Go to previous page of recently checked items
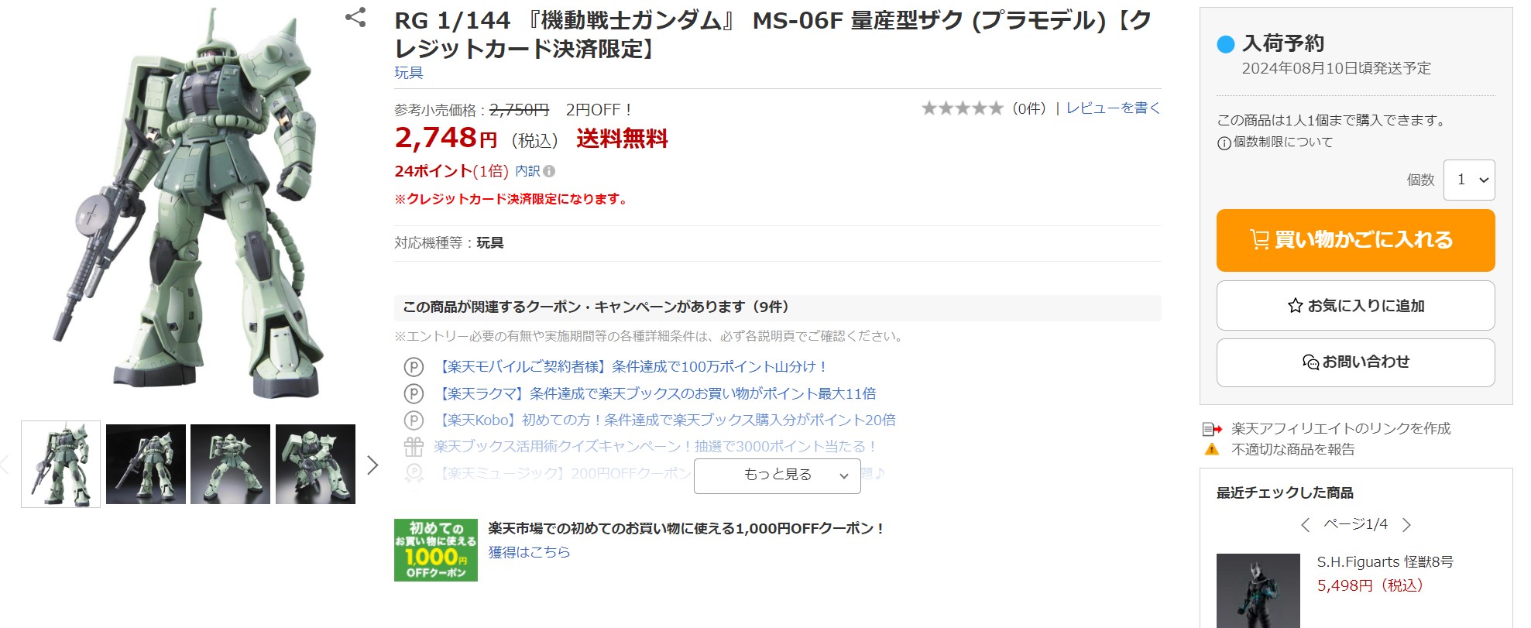 click(x=1306, y=525)
